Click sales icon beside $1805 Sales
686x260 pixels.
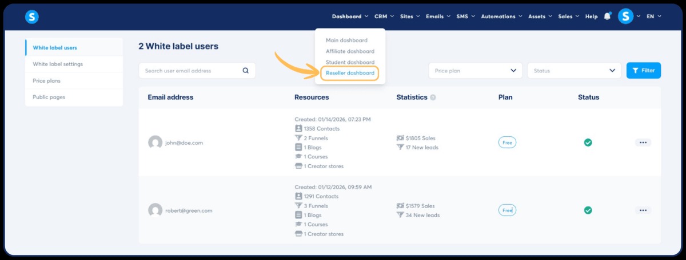[400, 138]
